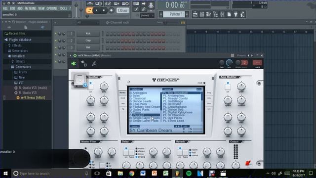Click the speaker-gear settings icon in the Nexus wrapper
The width and height of the screenshot is (316, 178).
84,64
